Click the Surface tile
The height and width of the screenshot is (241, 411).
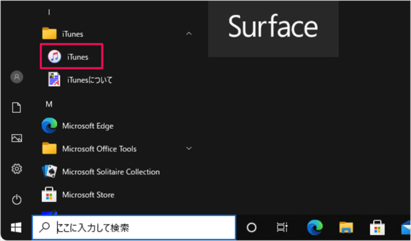tap(273, 29)
